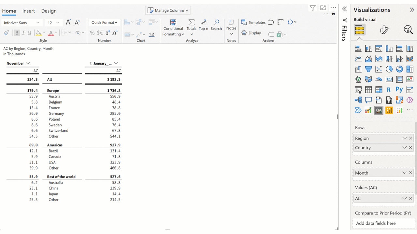The height and width of the screenshot is (234, 417).
Task: Click the Top n button
Action: [x=204, y=25]
